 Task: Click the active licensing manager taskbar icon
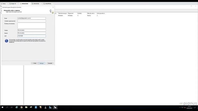pyautogui.click(x=55, y=107)
